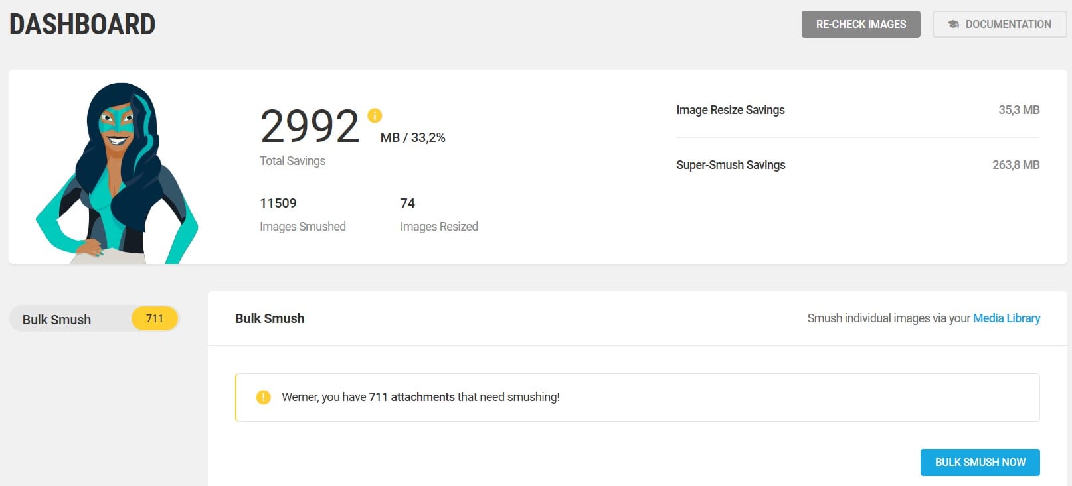This screenshot has width=1072, height=486.
Task: Click the 711 attachments notice text
Action: point(420,397)
